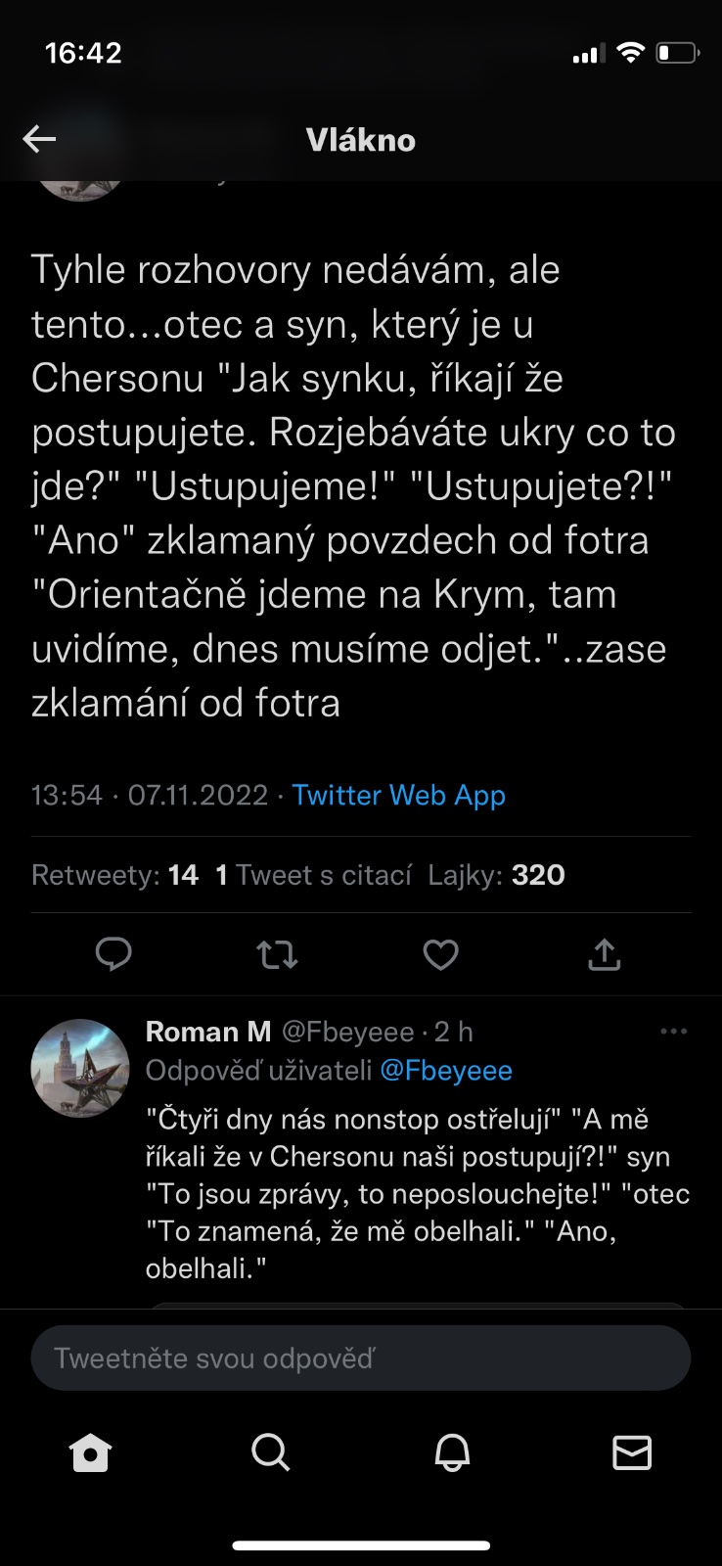Open the "1 Tweet s citací" quotes
722x1566 pixels.
[x=313, y=875]
